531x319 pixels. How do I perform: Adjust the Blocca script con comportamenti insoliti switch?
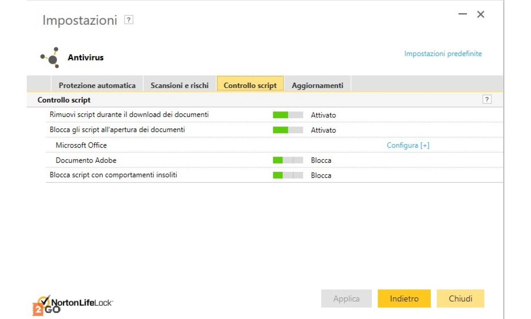point(288,175)
